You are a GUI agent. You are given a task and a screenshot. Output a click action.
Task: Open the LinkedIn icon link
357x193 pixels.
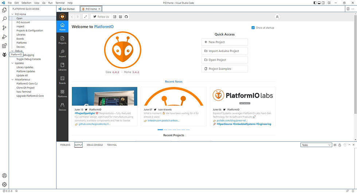pos(121,17)
